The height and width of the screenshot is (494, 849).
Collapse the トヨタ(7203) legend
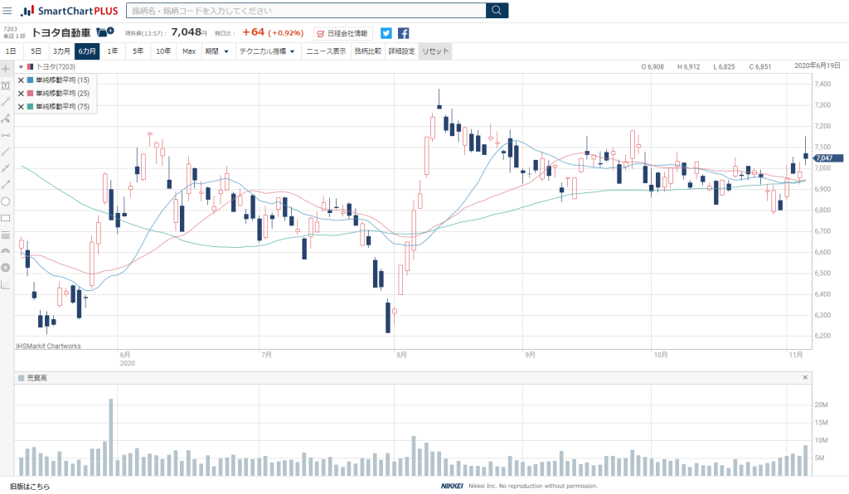pos(21,66)
